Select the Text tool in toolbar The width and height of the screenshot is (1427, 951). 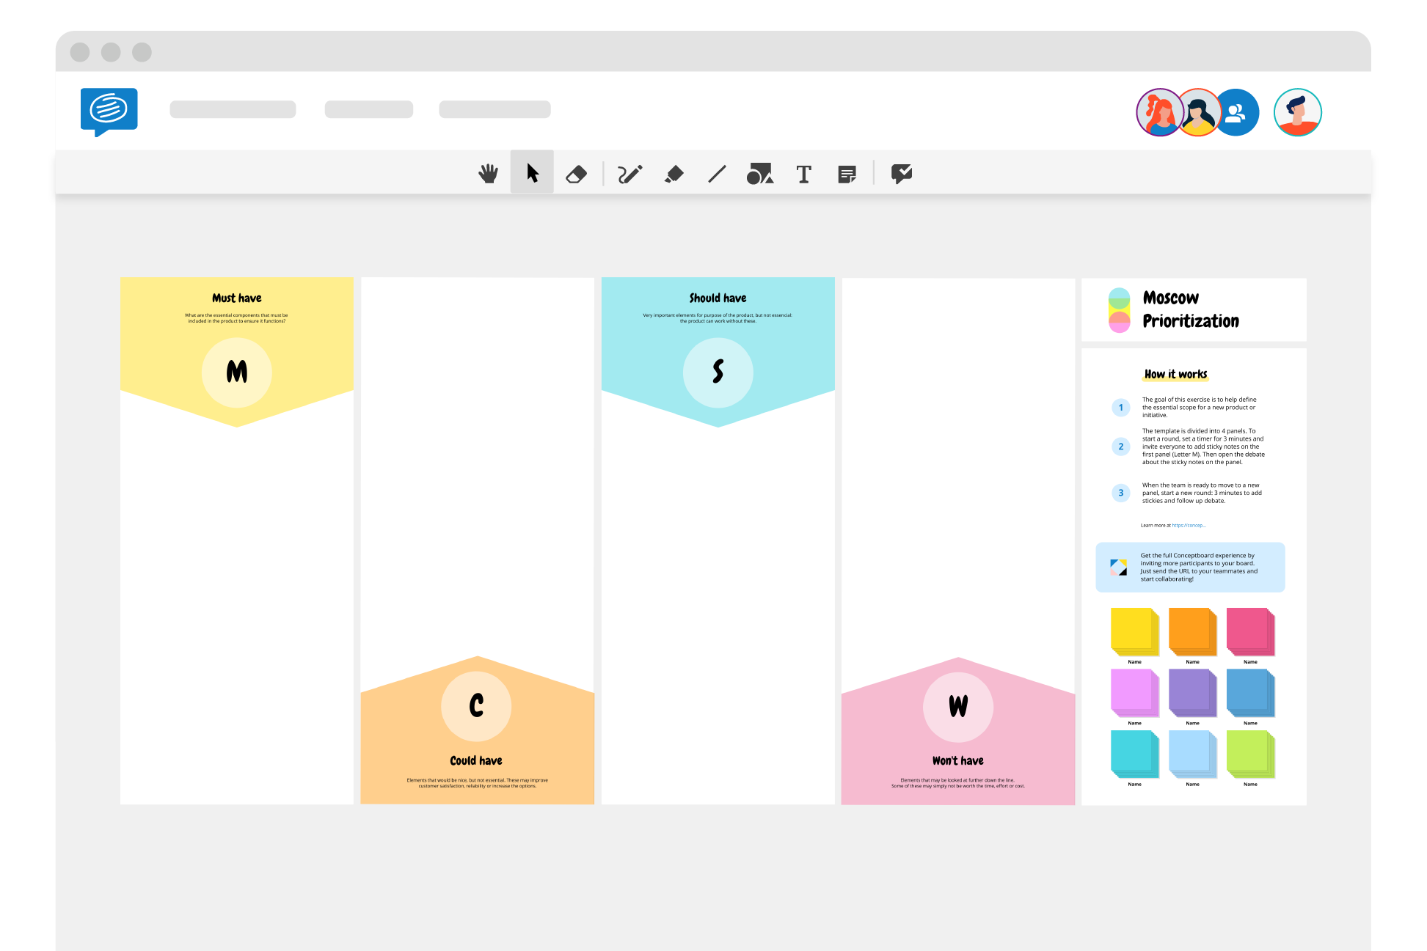pyautogui.click(x=803, y=173)
